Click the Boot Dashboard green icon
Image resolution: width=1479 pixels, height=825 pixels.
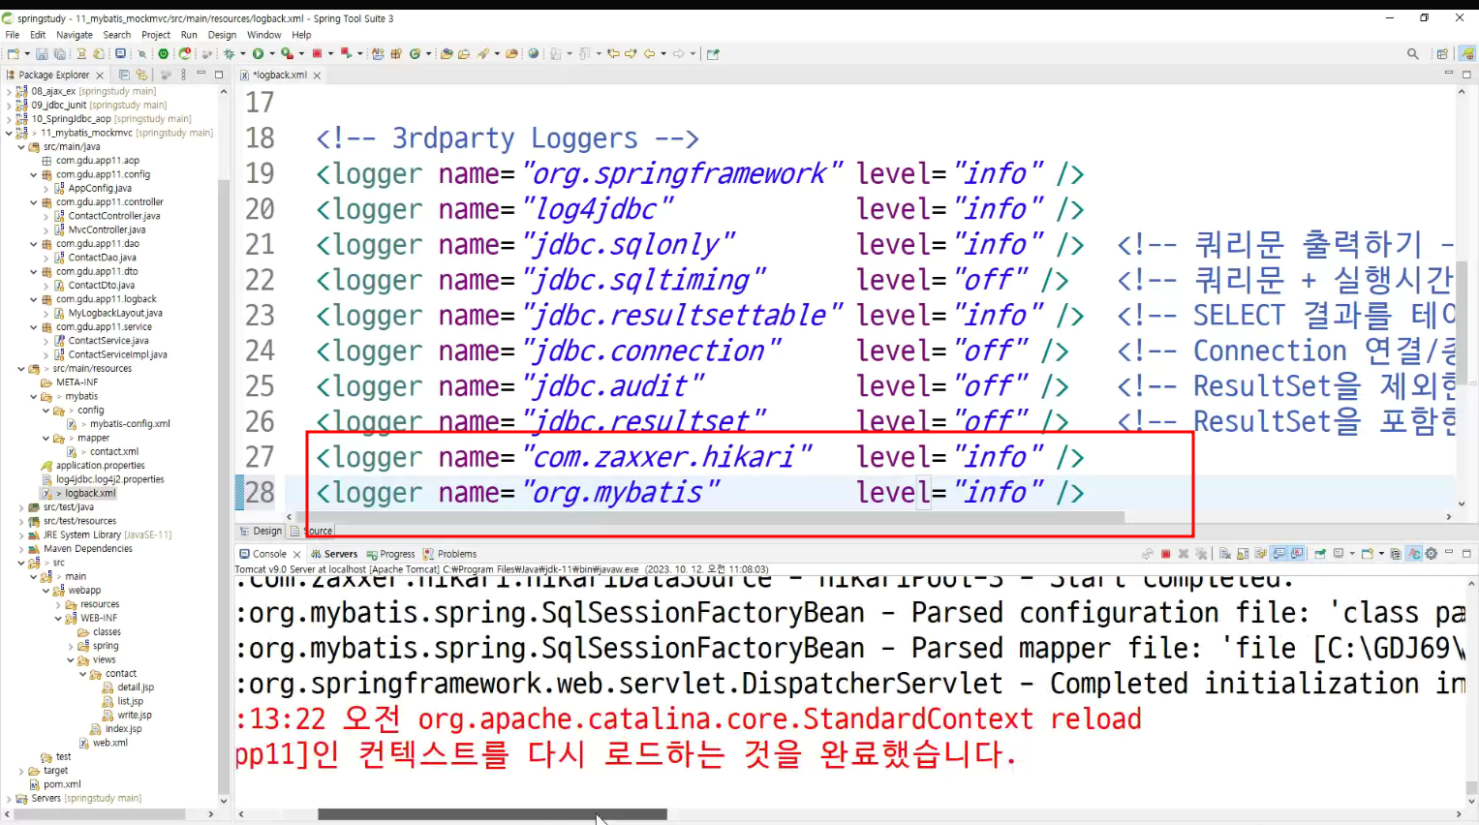[164, 54]
